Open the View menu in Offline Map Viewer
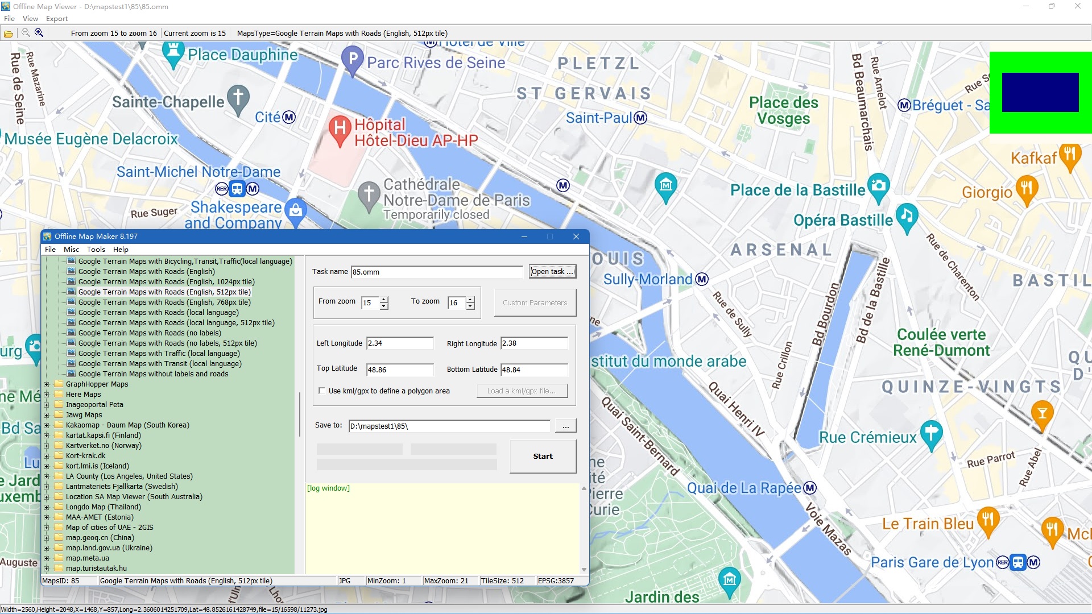The height and width of the screenshot is (614, 1092). 30,18
